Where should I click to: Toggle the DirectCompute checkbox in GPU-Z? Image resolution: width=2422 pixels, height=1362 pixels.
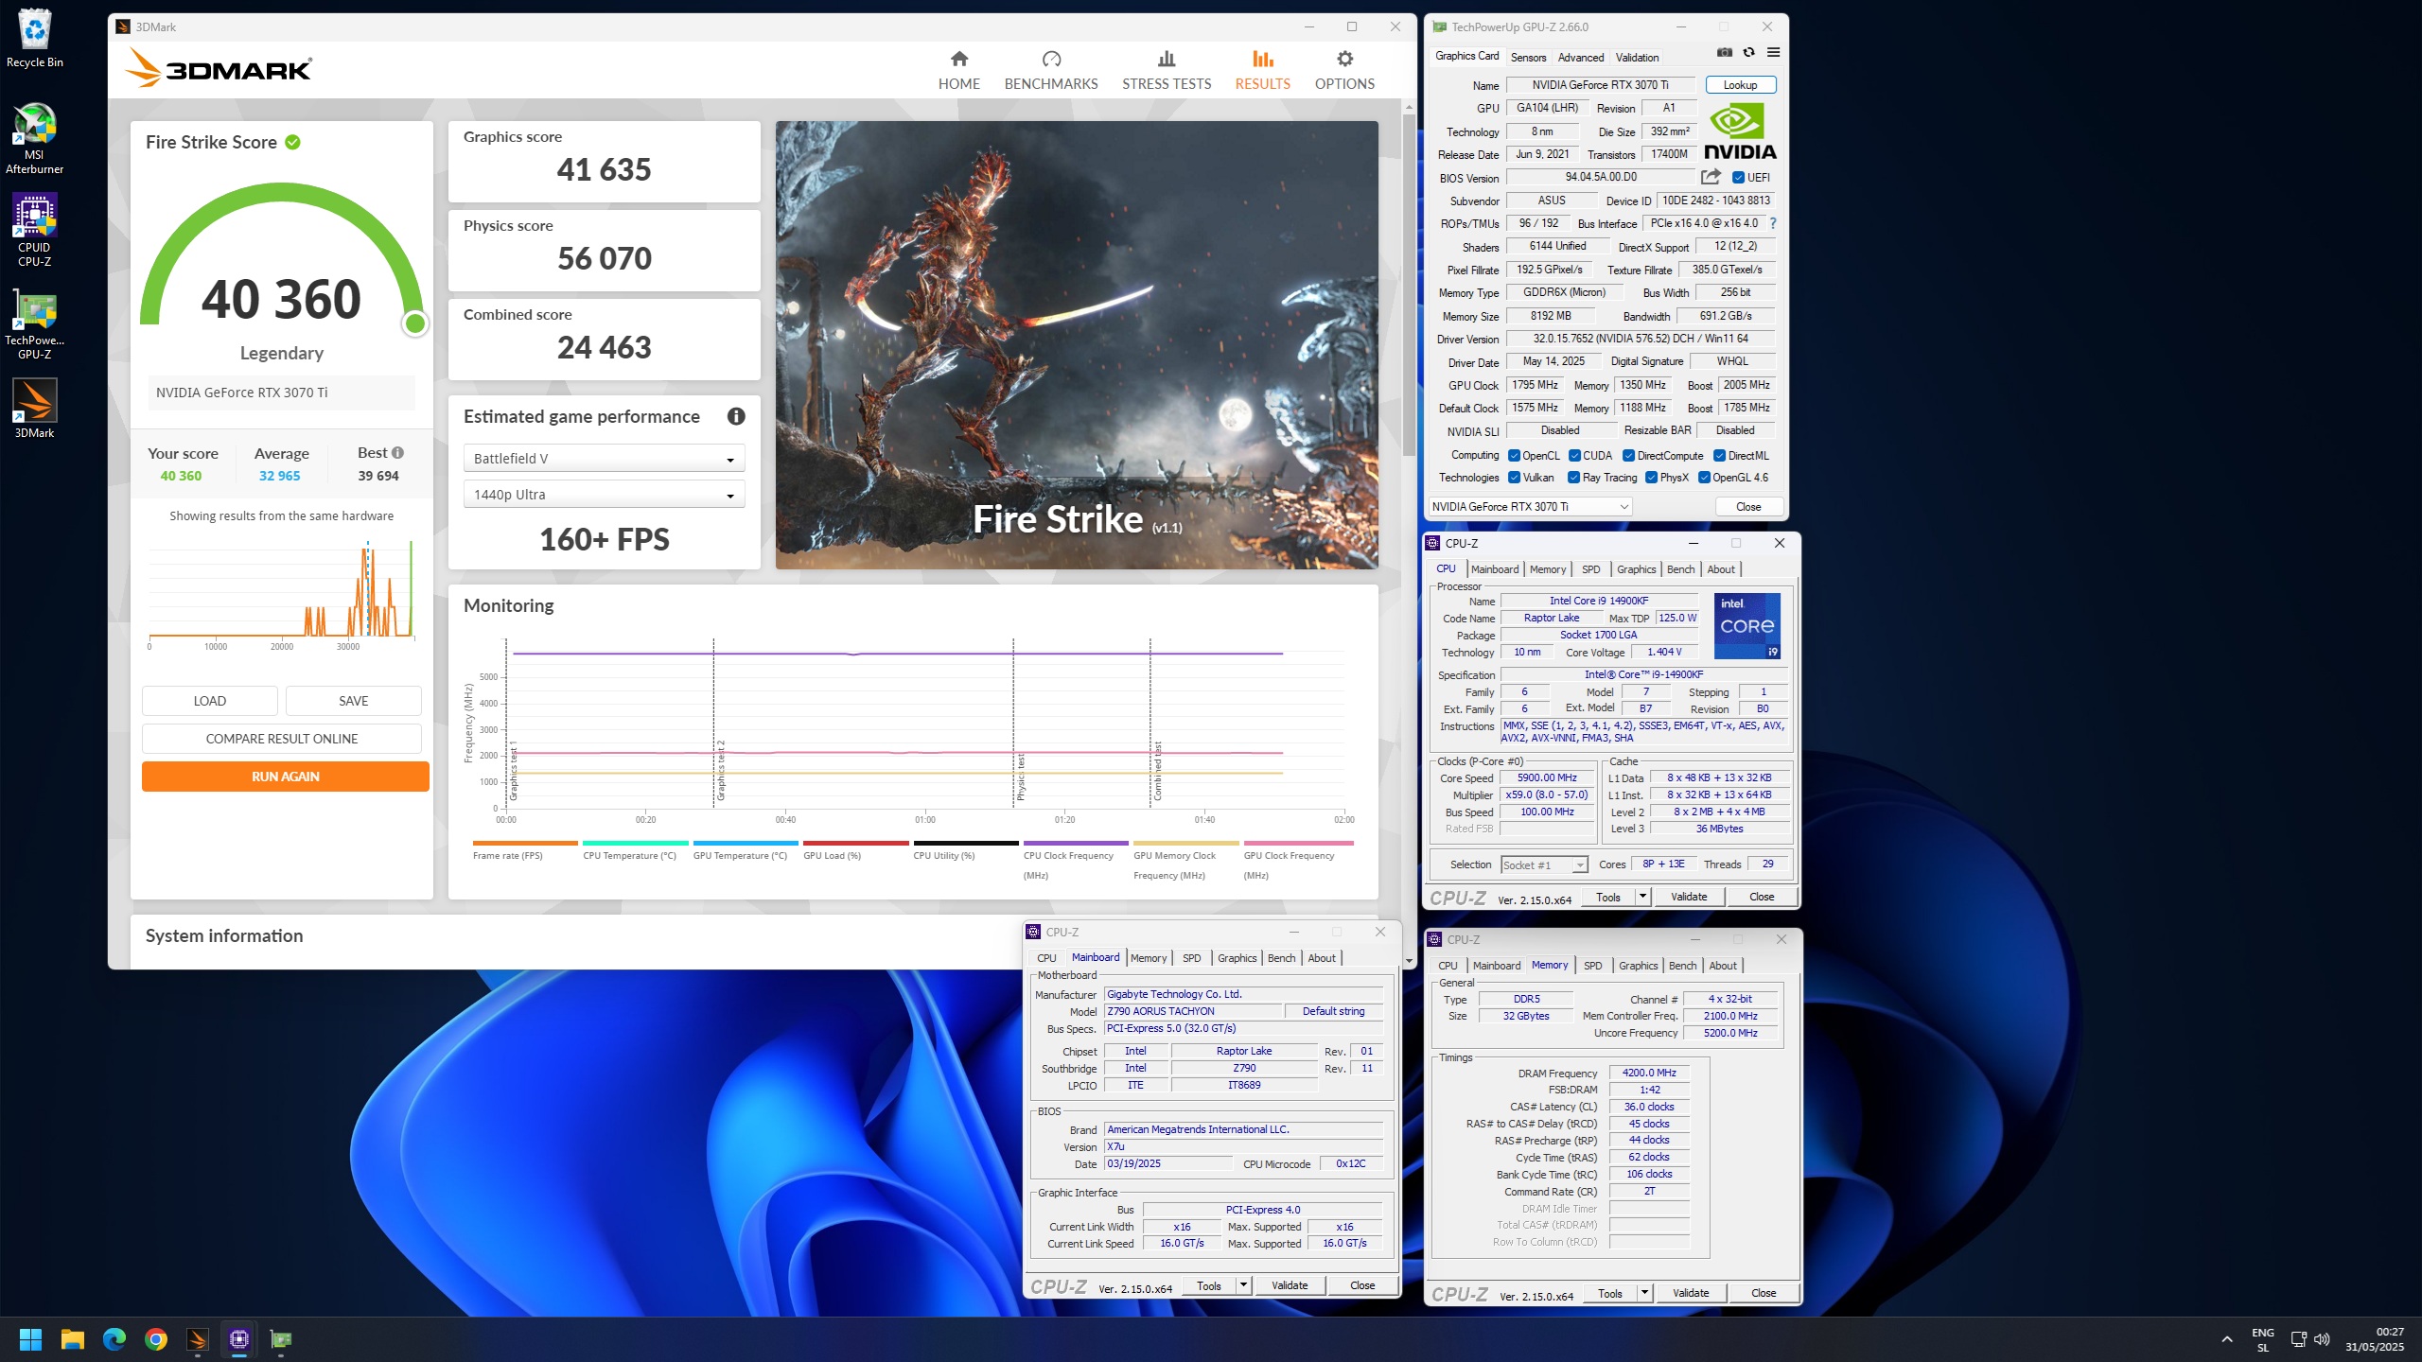pyautogui.click(x=1629, y=456)
